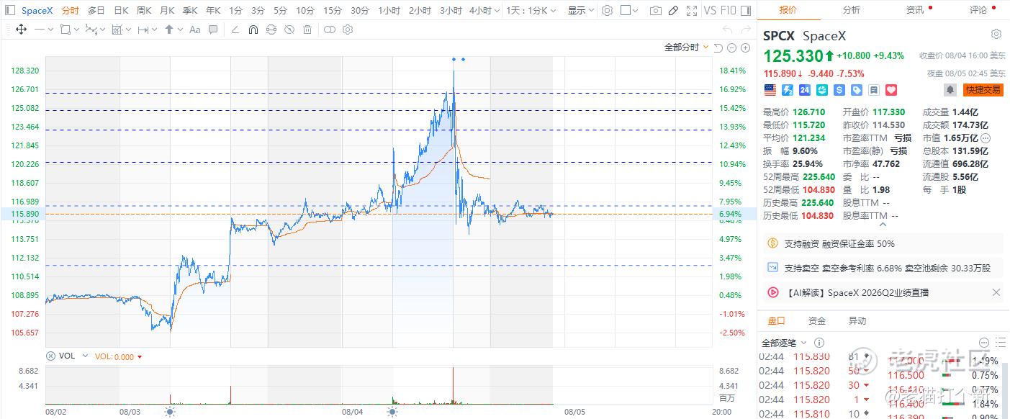Image resolution: width=1010 pixels, height=419 pixels.
Task: Add stock to favorites heart icon
Action: [891, 90]
